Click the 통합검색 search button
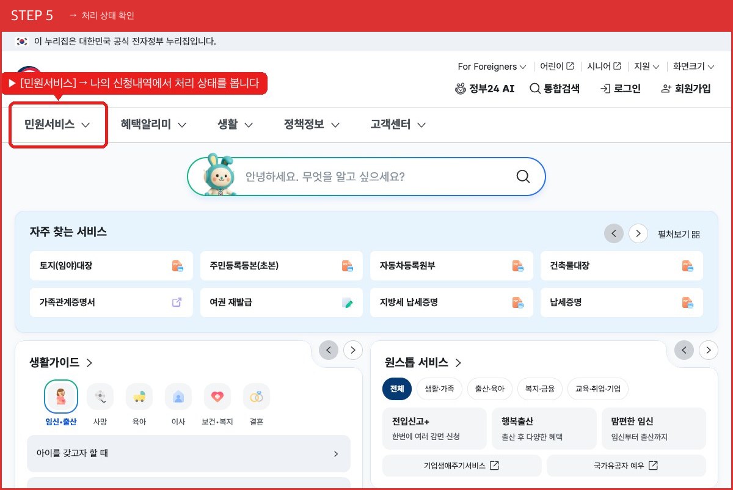 point(555,89)
